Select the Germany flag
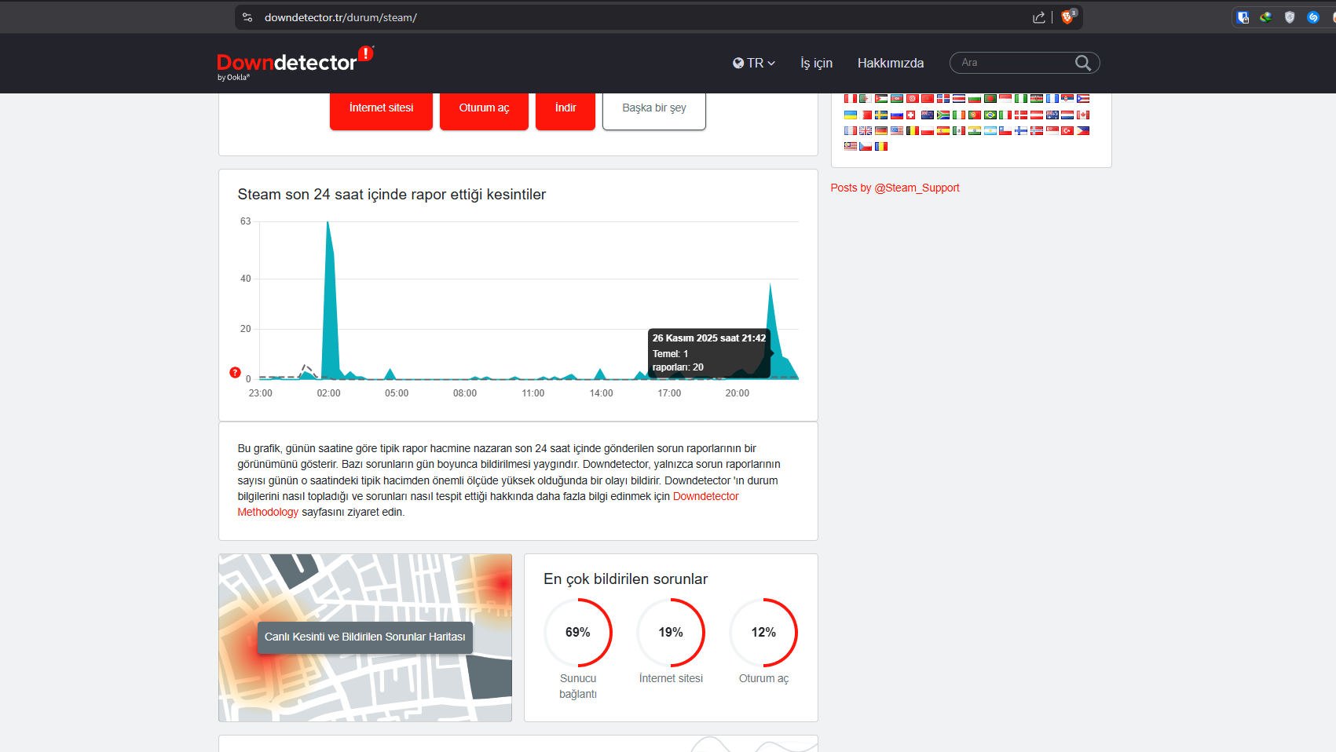 point(881,130)
